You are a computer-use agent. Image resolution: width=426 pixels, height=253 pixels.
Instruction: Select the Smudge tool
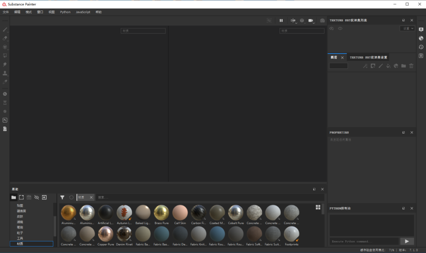5,64
